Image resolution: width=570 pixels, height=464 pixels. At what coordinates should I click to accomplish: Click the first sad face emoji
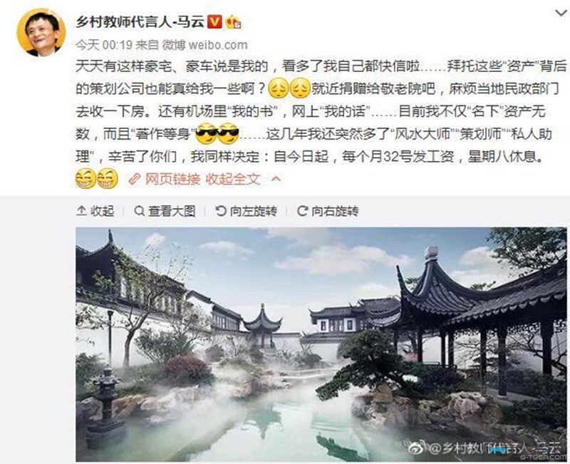[279, 88]
